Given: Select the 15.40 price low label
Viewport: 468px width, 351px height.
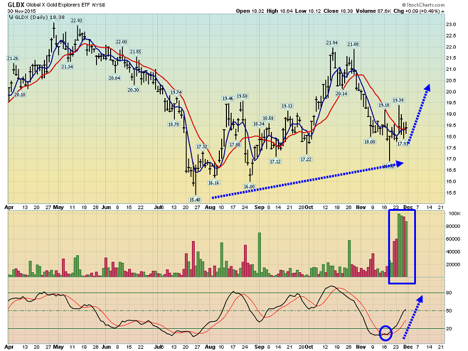Looking at the screenshot, I should pos(195,200).
